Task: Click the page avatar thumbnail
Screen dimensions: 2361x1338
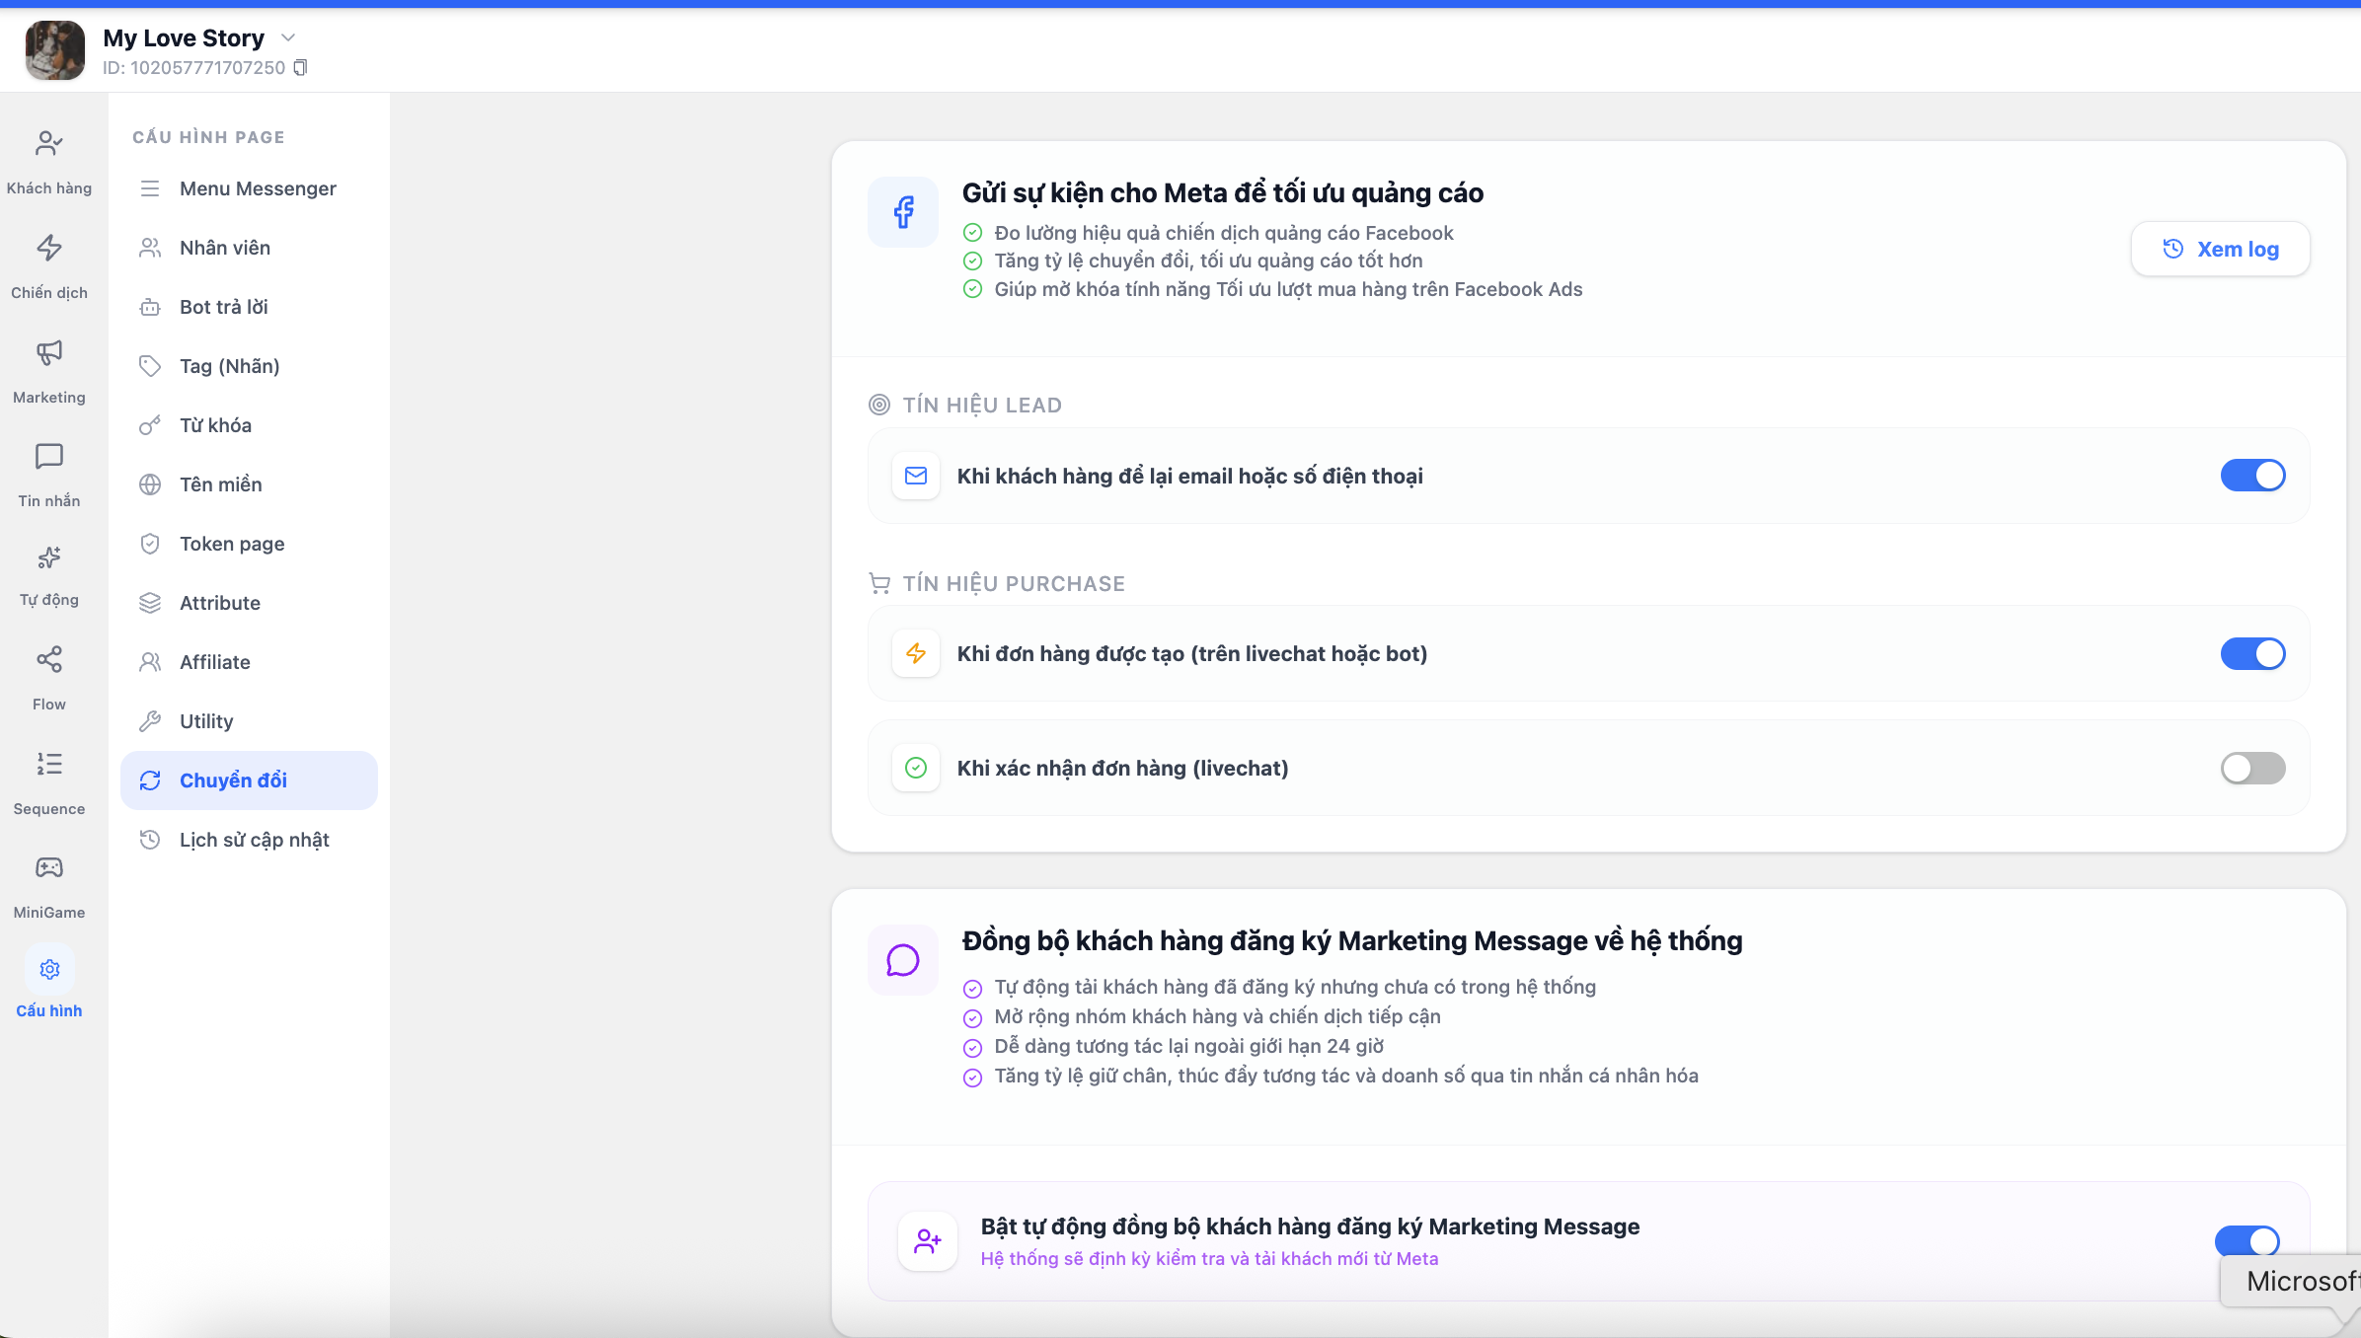Action: pyautogui.click(x=54, y=50)
